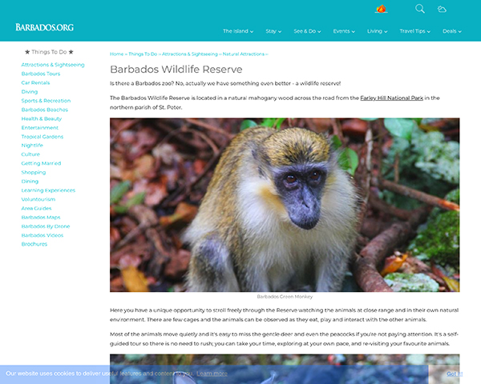Dismiss cookie banner with Got it

[455, 374]
